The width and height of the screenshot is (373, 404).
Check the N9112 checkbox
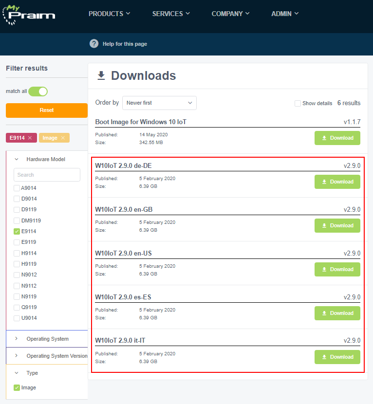click(x=17, y=286)
